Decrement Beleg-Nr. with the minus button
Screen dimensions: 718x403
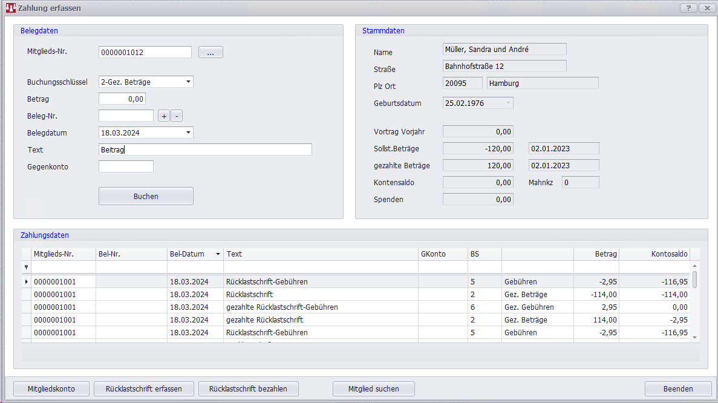(x=176, y=116)
